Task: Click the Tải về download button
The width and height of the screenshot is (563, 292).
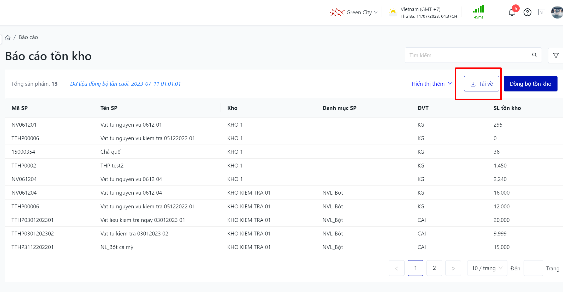Action: [x=481, y=84]
